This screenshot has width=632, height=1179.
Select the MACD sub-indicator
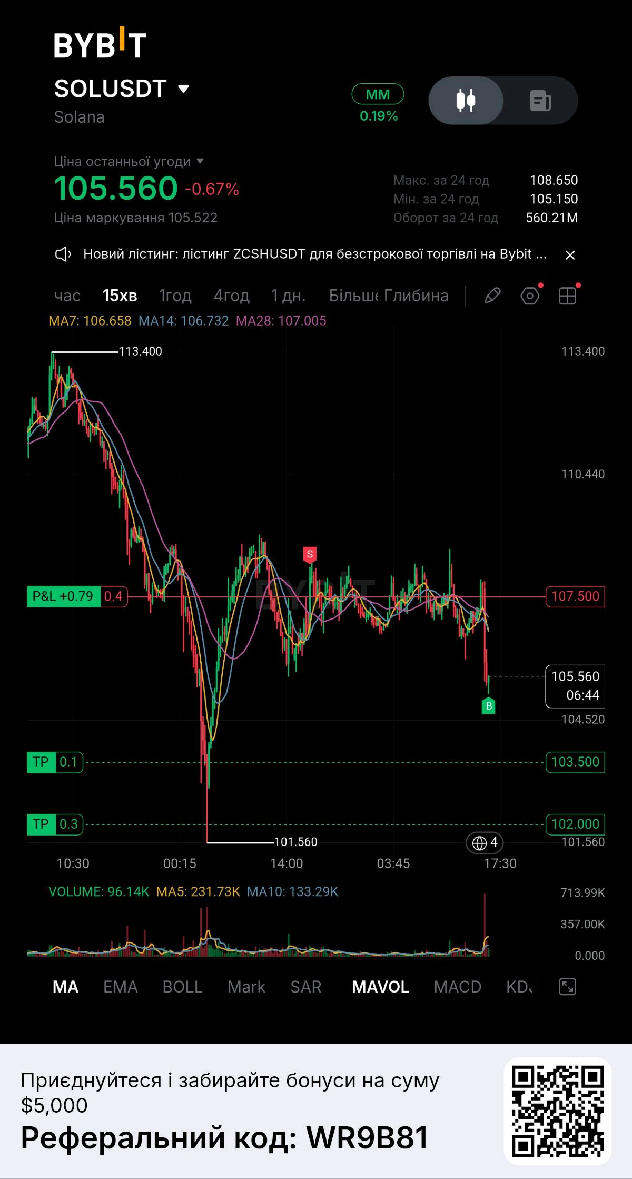458,987
